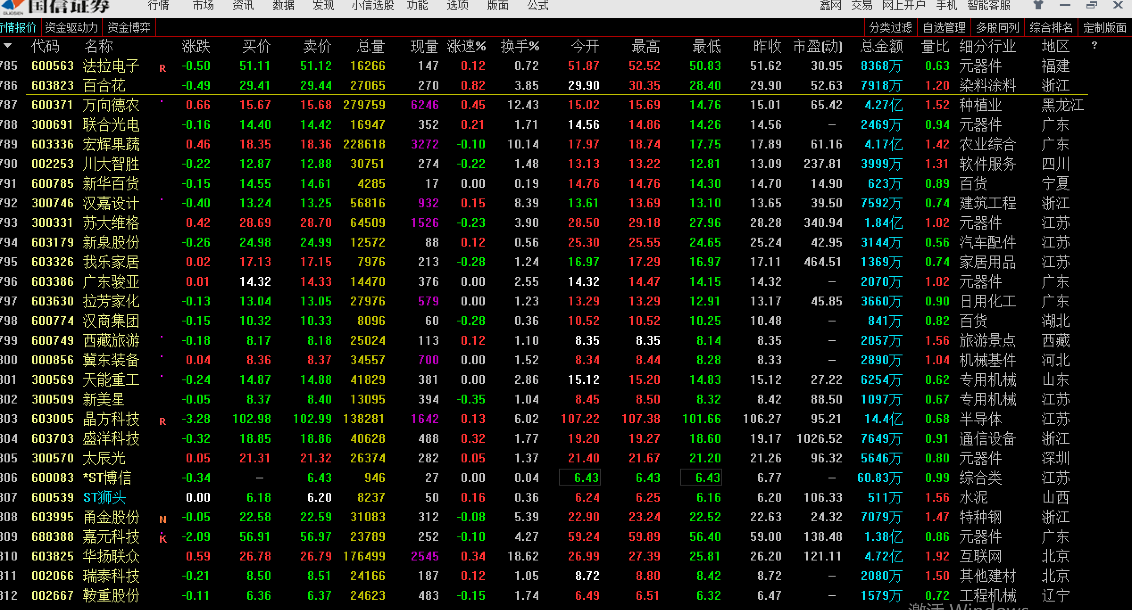Sort by the 昨收 column header

(x=767, y=46)
